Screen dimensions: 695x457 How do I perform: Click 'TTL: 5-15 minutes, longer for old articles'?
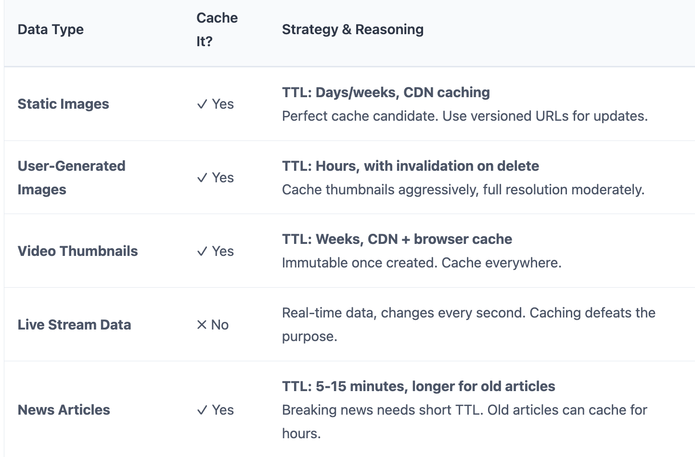(419, 386)
